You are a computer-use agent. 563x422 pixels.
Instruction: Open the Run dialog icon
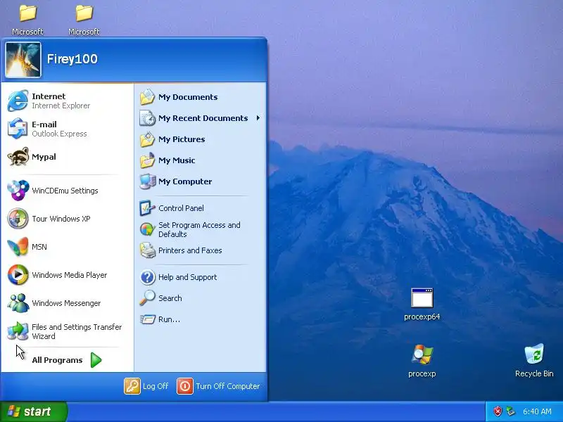point(148,319)
